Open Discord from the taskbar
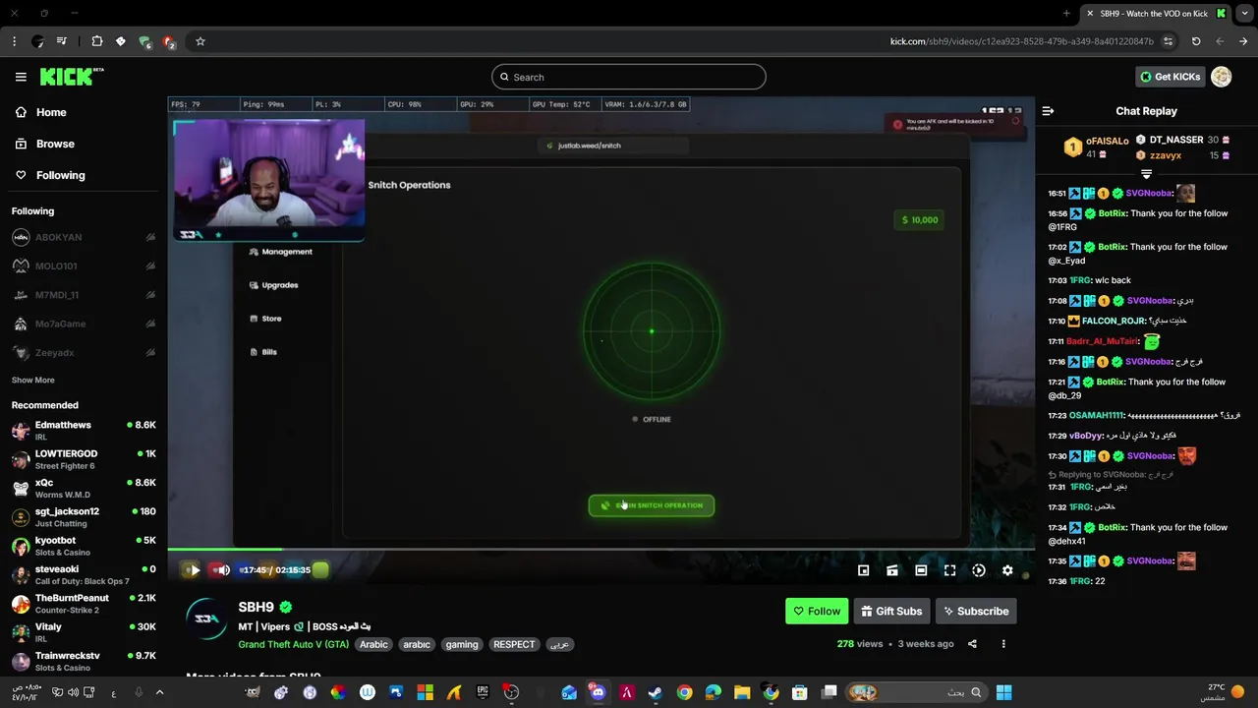The width and height of the screenshot is (1258, 708). pyautogui.click(x=598, y=692)
